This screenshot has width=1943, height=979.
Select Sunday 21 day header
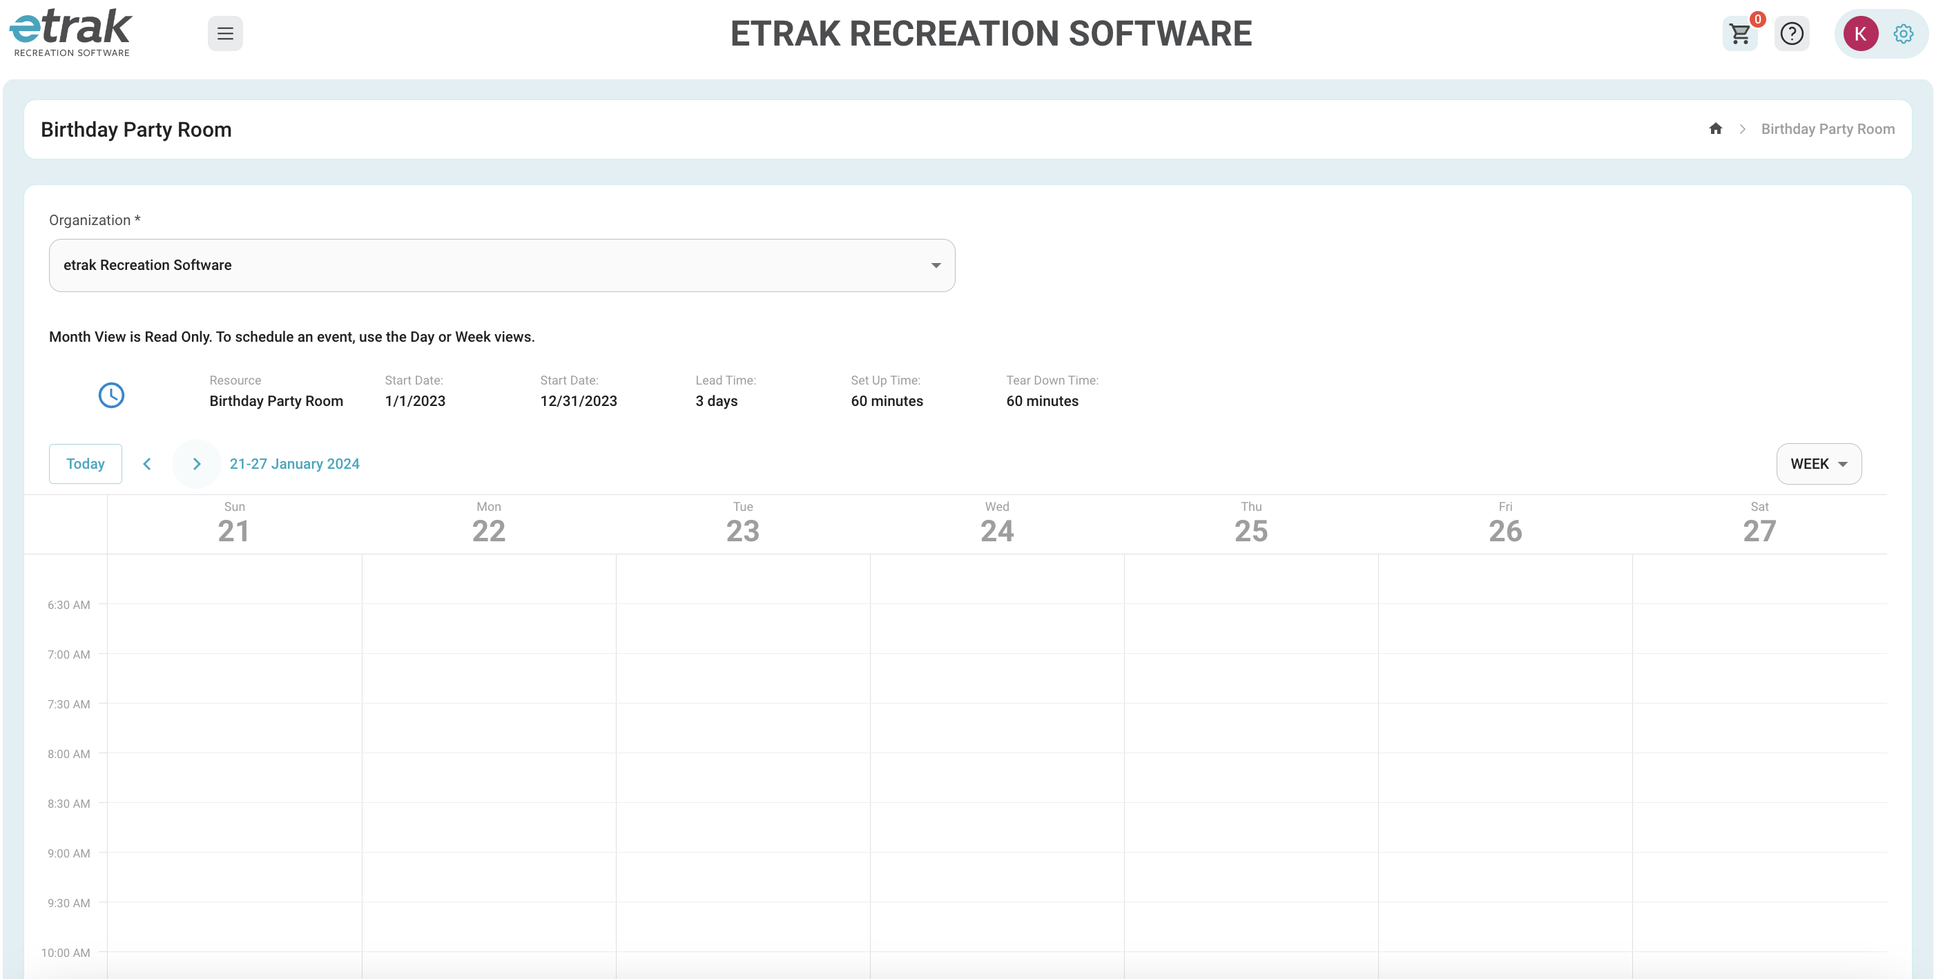point(234,523)
